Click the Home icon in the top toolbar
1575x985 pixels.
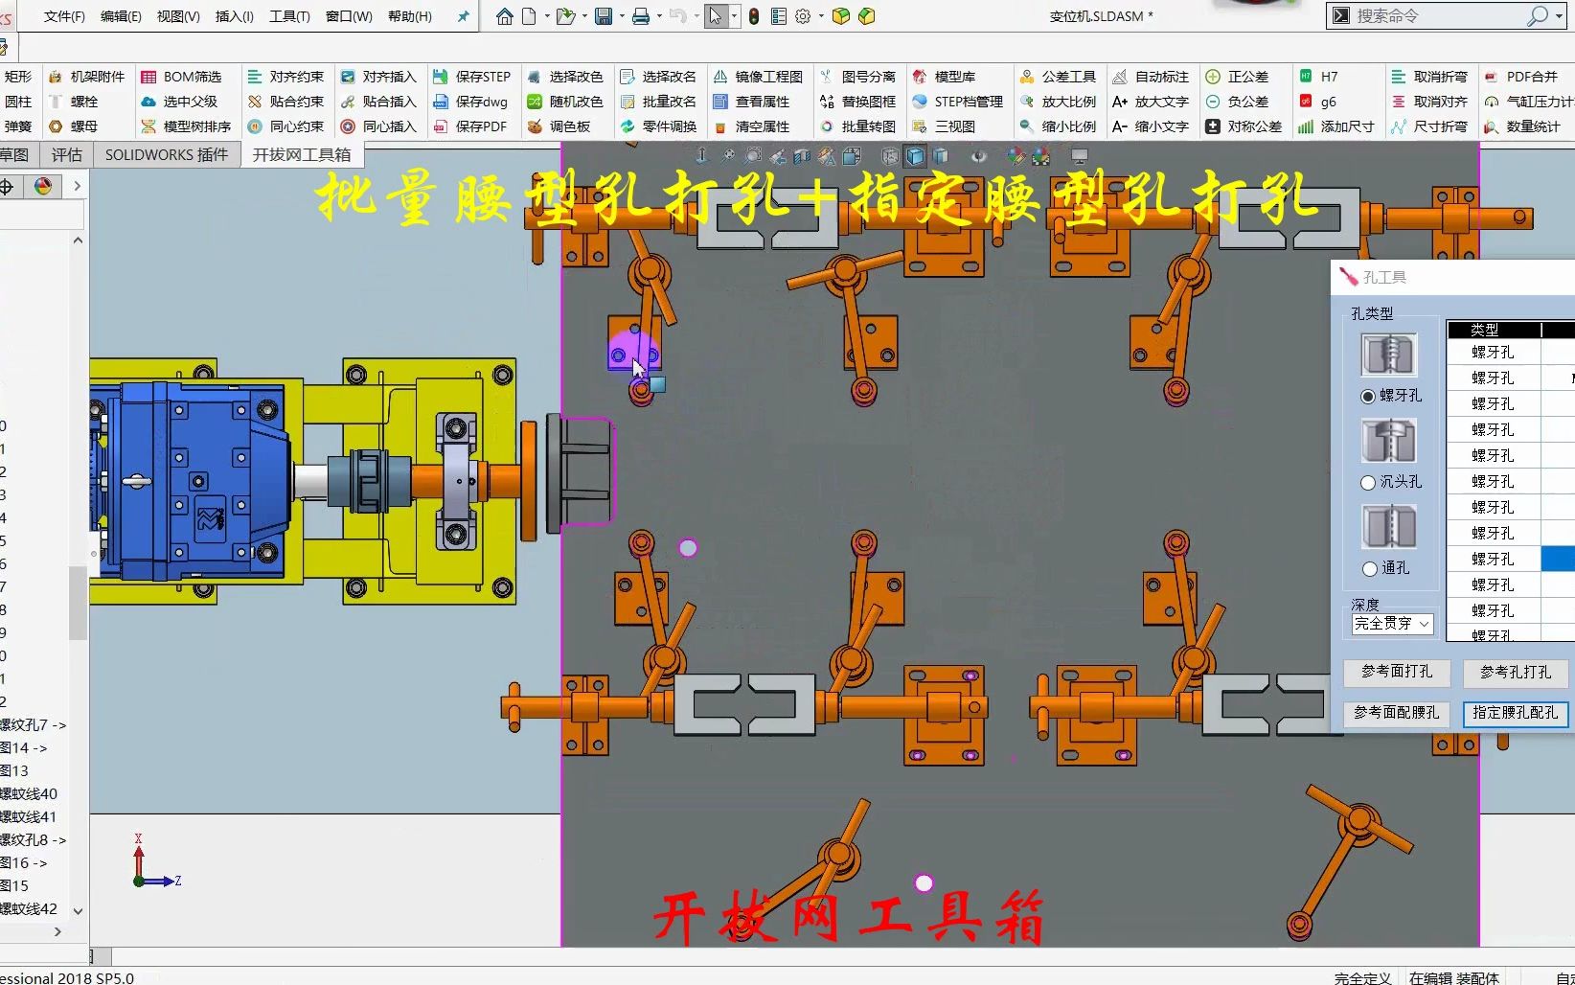tap(504, 16)
